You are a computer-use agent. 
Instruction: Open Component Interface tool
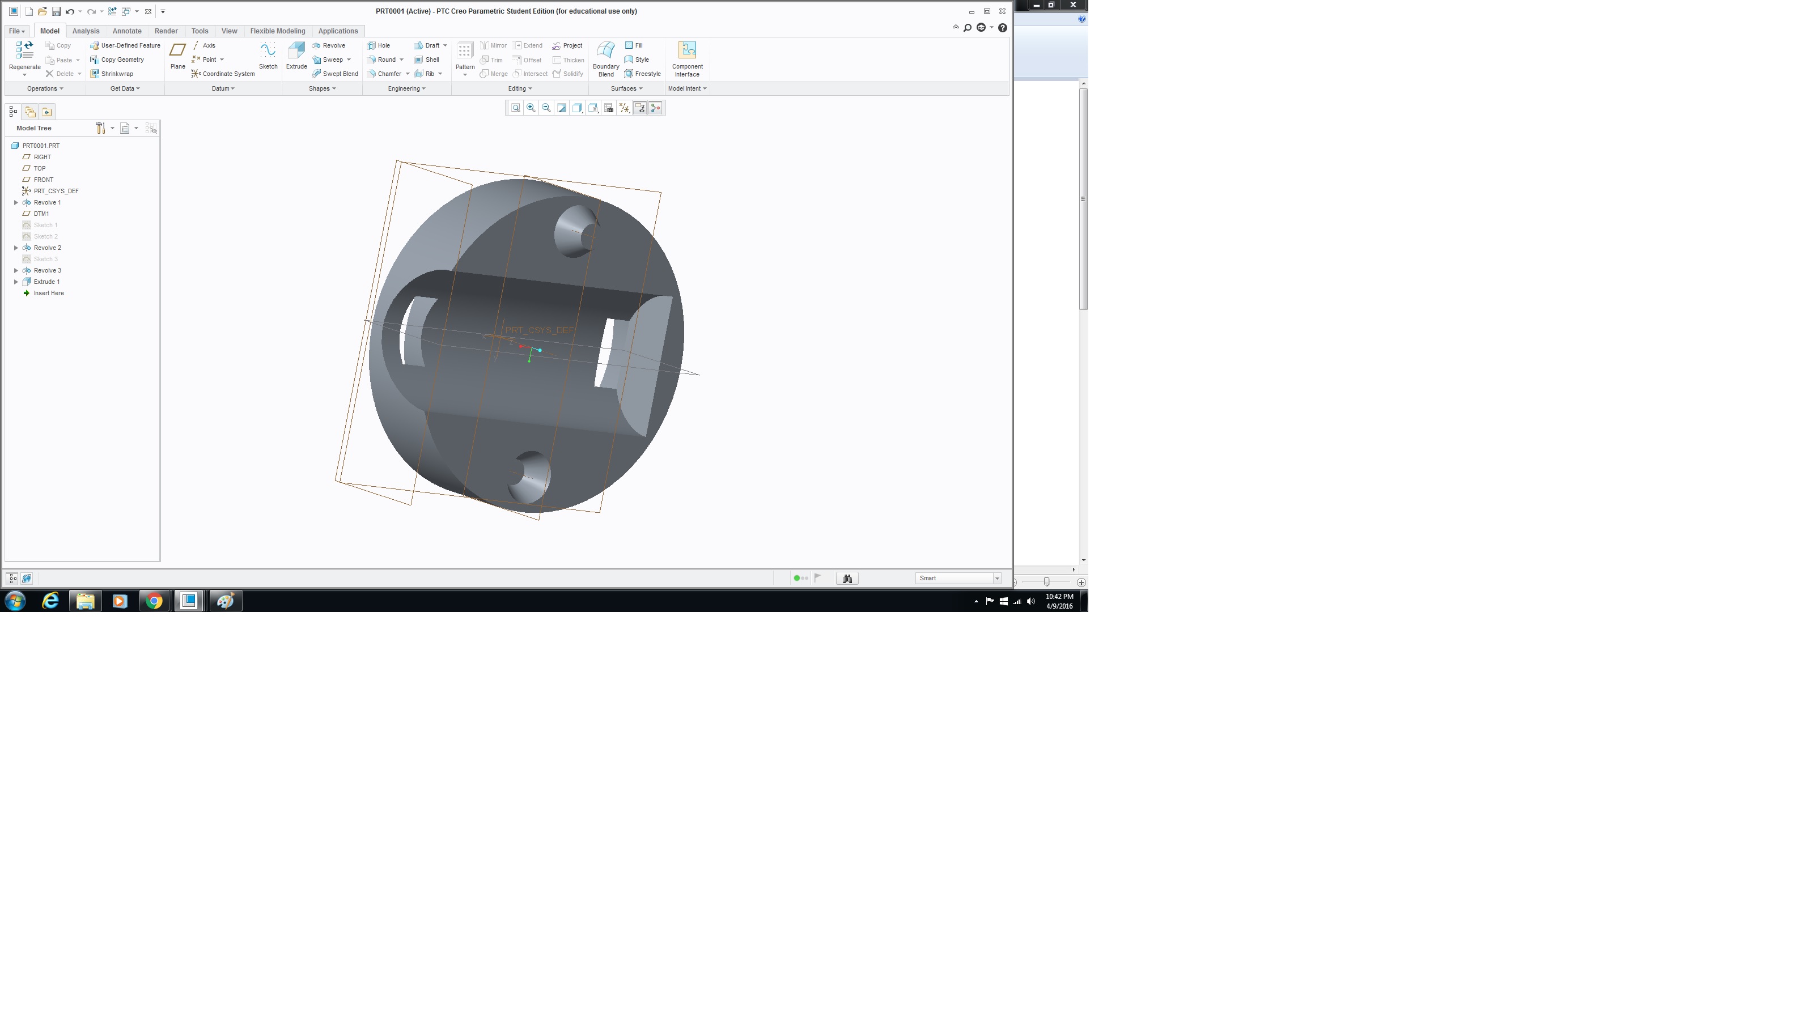(x=687, y=58)
